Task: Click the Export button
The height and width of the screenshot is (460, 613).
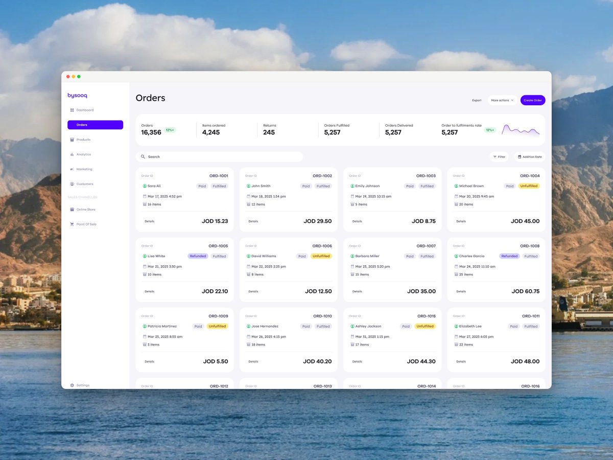Action: (477, 100)
